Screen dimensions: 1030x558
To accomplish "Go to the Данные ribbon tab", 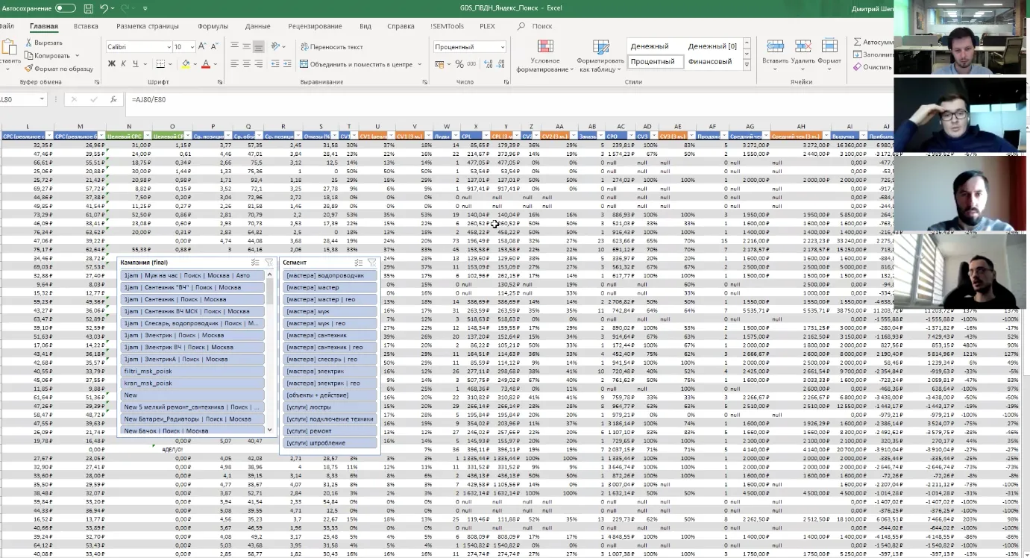I will pyautogui.click(x=257, y=26).
